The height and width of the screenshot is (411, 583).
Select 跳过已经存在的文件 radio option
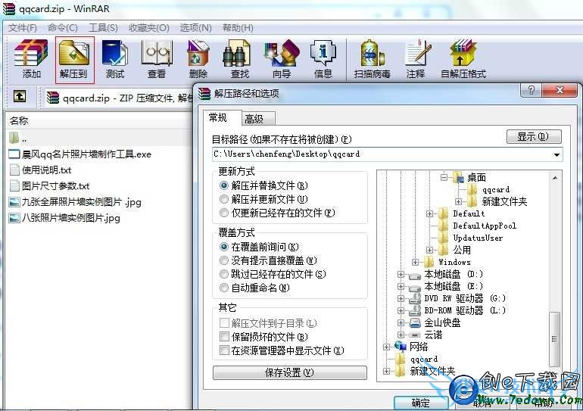point(224,274)
